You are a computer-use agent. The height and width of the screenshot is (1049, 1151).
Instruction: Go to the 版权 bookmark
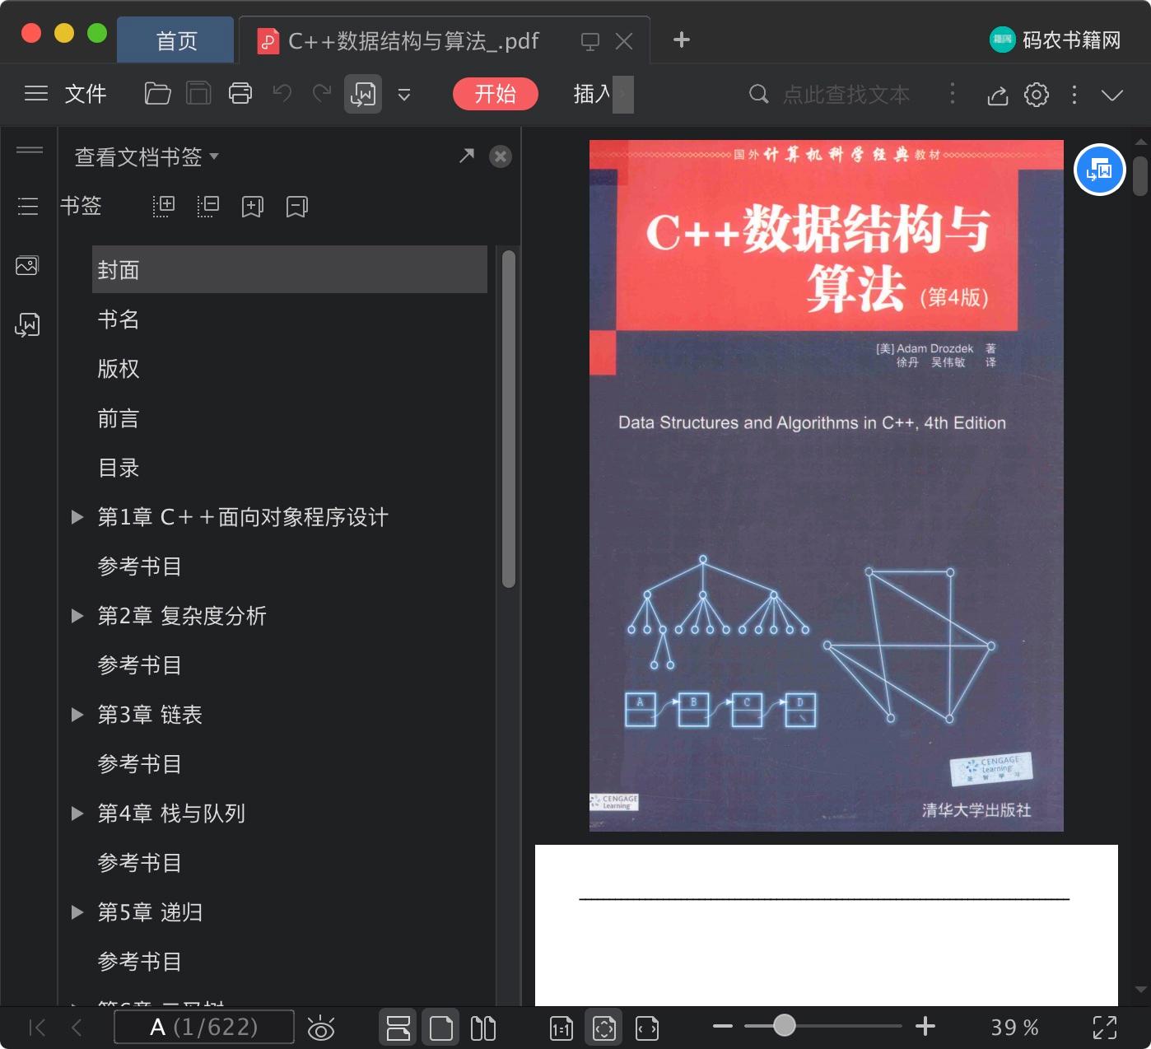(x=119, y=369)
